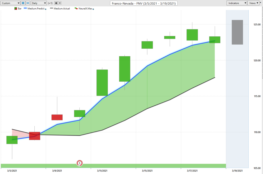The height and width of the screenshot is (174, 263).
Task: Click the "3/9/2021" date axis label
Action: (x=57, y=171)
